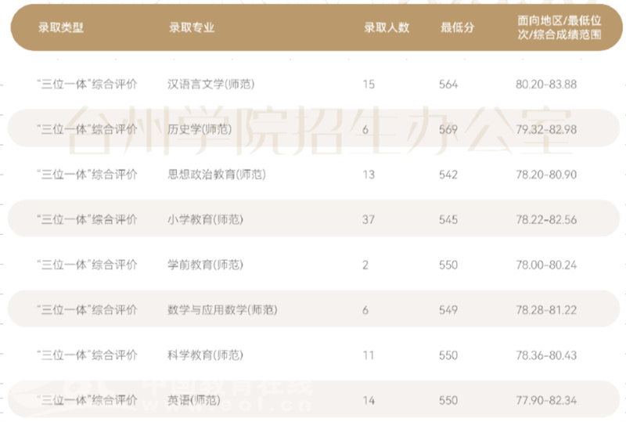Viewport: 626px width, 422px height.
Task: Select the major 科学教育(师范)
Action: pyautogui.click(x=205, y=355)
